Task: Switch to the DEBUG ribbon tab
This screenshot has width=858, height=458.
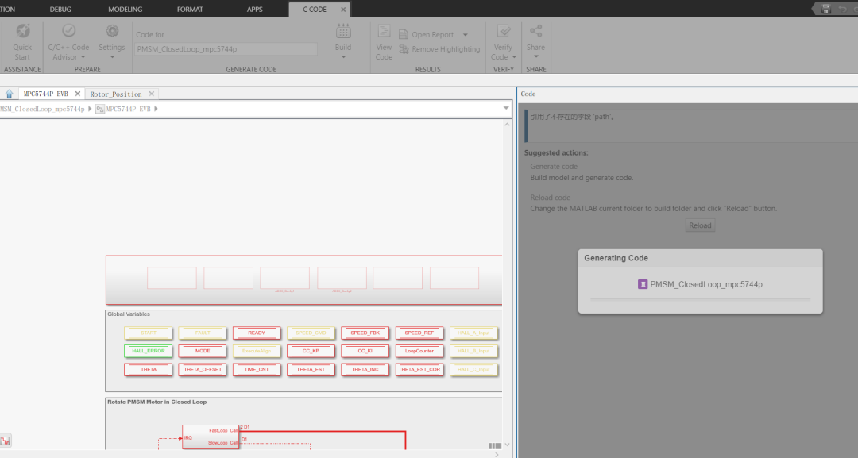Action: 60,10
